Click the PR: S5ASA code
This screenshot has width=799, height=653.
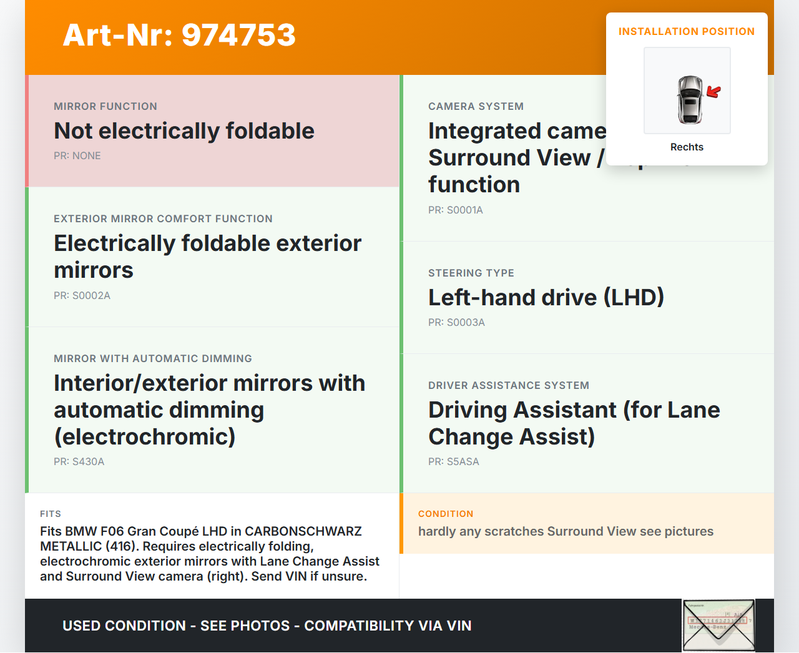click(x=453, y=462)
